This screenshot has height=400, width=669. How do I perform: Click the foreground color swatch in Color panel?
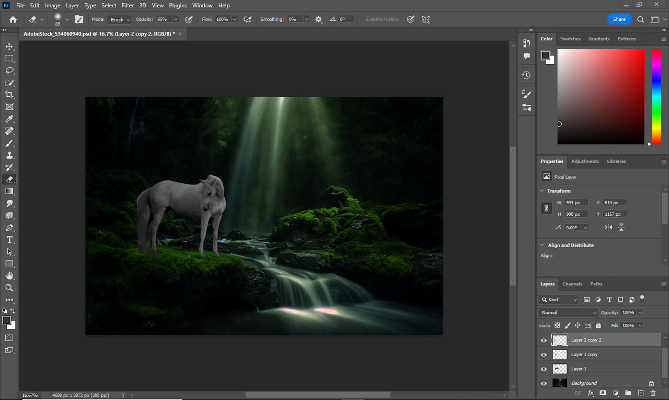click(545, 55)
